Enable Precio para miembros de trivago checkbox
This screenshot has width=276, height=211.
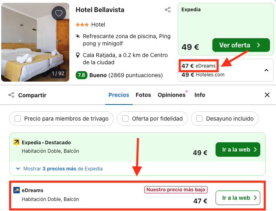(18, 119)
